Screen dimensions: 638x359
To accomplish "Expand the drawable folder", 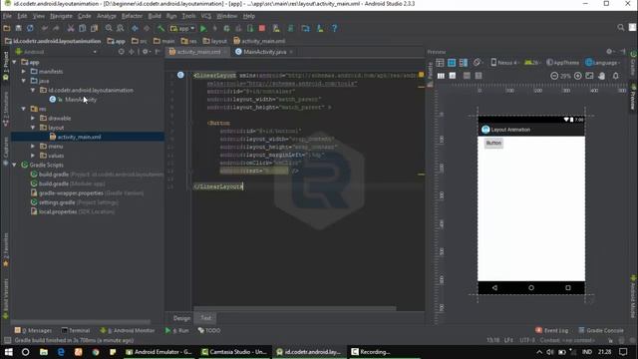I will (33, 118).
